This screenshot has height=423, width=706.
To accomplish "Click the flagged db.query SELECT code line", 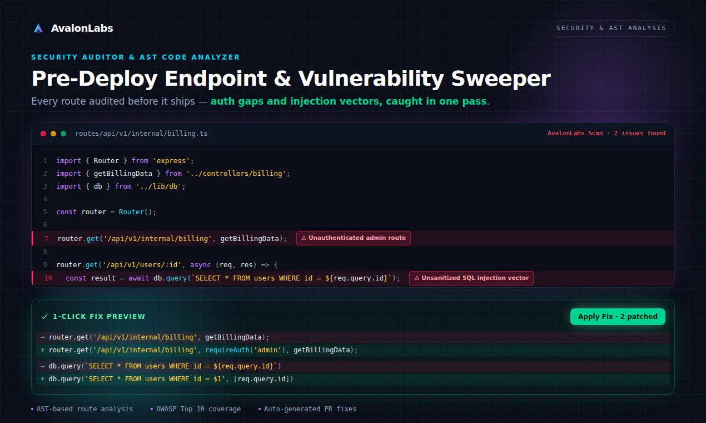I will 233,278.
